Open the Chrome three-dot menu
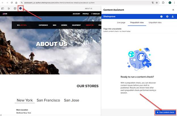Image resolution: width=177 pixels, height=116 pixels. pyautogui.click(x=174, y=3)
